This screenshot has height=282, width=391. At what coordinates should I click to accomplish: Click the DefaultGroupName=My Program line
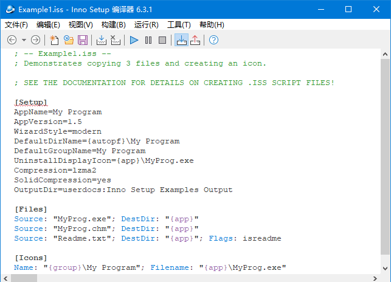[80, 151]
